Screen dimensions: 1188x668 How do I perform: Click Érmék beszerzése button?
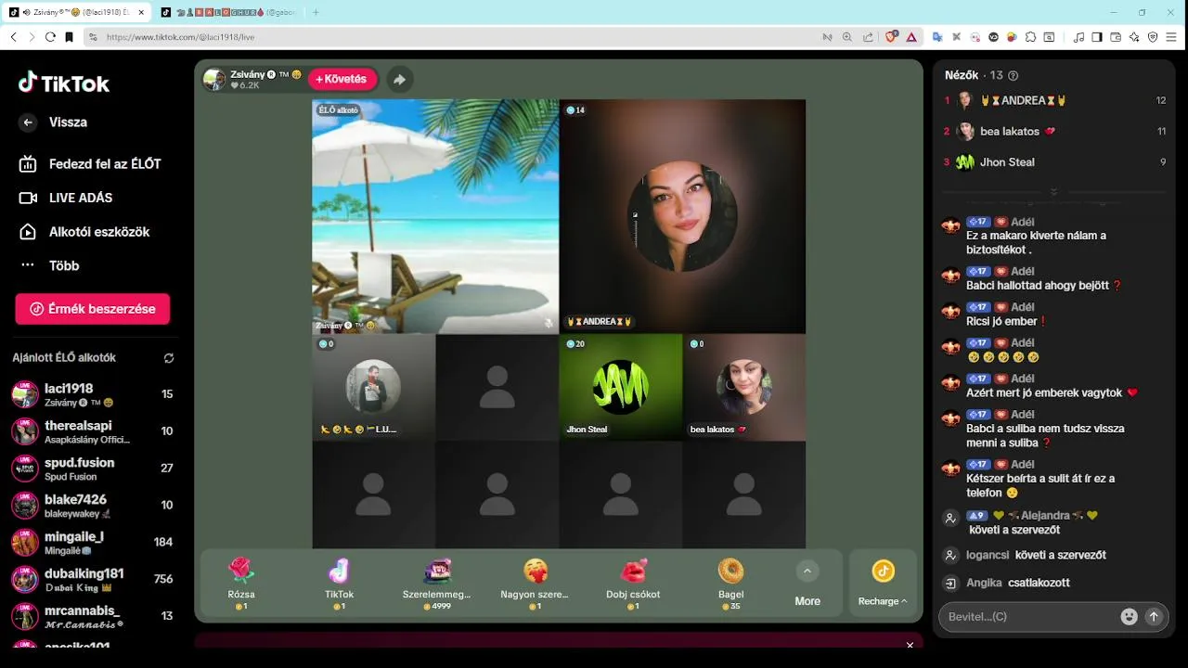point(93,309)
